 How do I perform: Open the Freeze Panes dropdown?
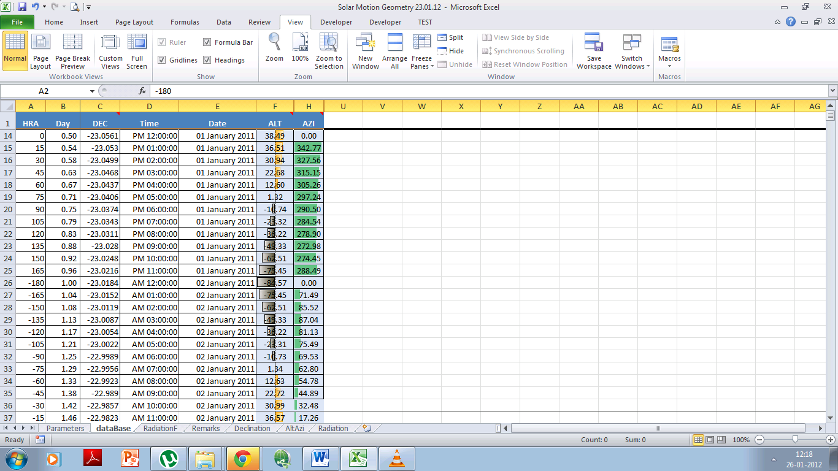point(421,50)
